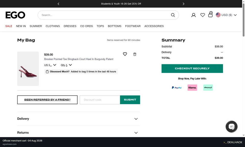Open the chat support bubble

click(231, 126)
